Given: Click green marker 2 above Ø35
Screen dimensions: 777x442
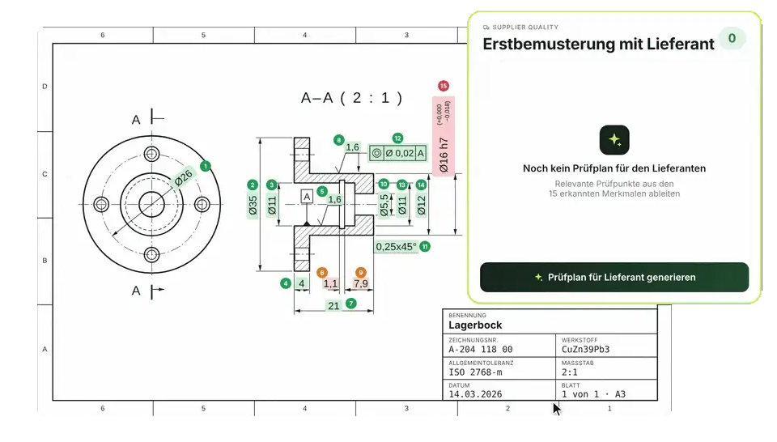Looking at the screenshot, I should tap(253, 185).
